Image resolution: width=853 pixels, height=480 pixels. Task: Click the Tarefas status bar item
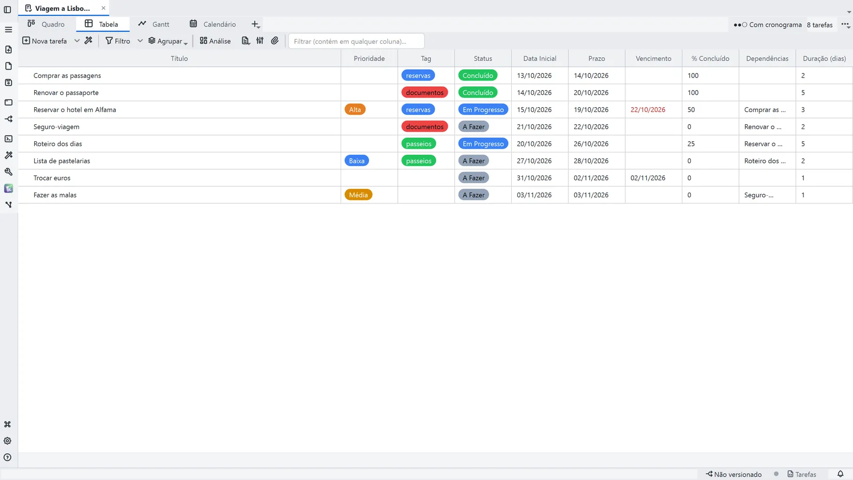(x=802, y=474)
